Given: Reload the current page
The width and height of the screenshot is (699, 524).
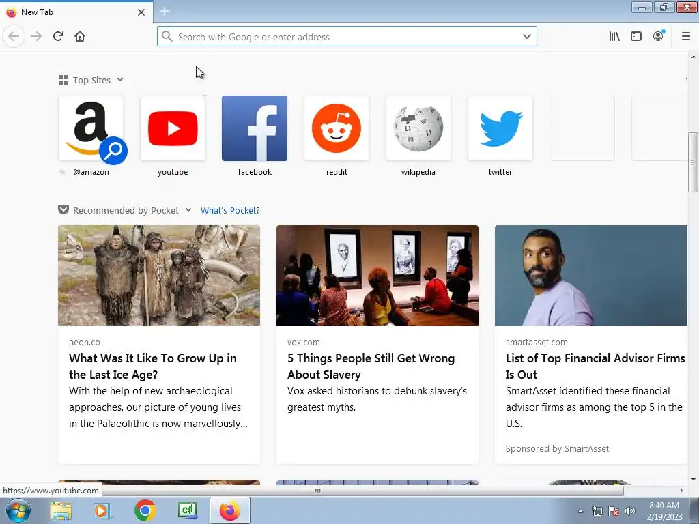Looking at the screenshot, I should [58, 36].
